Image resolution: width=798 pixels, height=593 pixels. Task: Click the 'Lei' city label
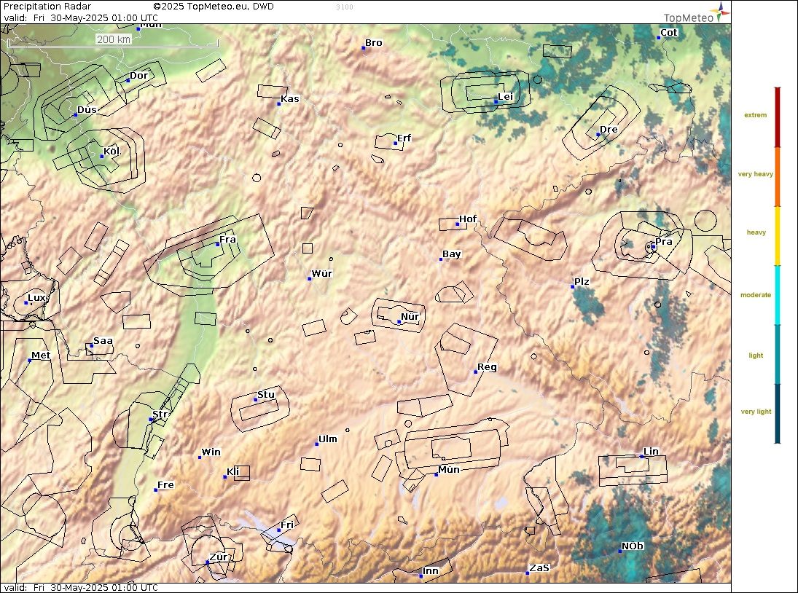point(505,97)
